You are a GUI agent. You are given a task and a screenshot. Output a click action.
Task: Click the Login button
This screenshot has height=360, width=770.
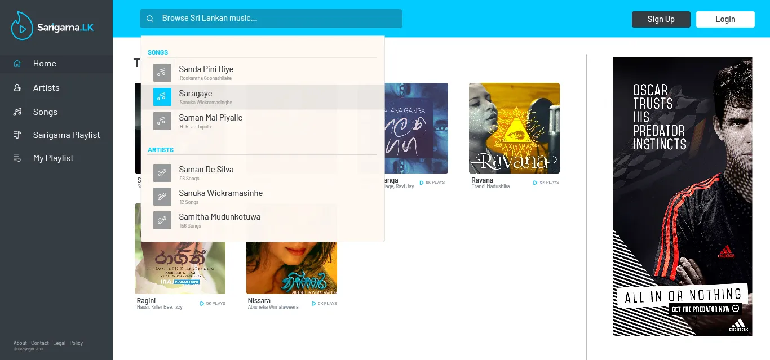[725, 19]
